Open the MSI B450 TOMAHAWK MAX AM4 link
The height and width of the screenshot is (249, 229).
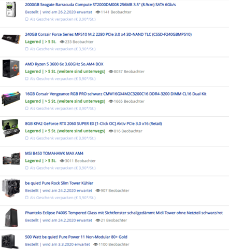(x=54, y=154)
